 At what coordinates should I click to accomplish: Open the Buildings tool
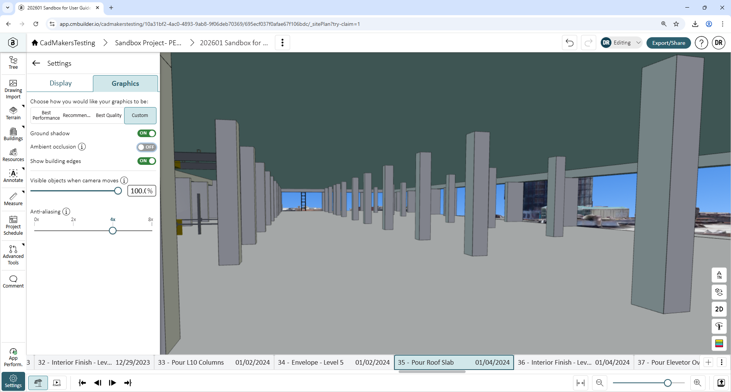click(x=13, y=134)
